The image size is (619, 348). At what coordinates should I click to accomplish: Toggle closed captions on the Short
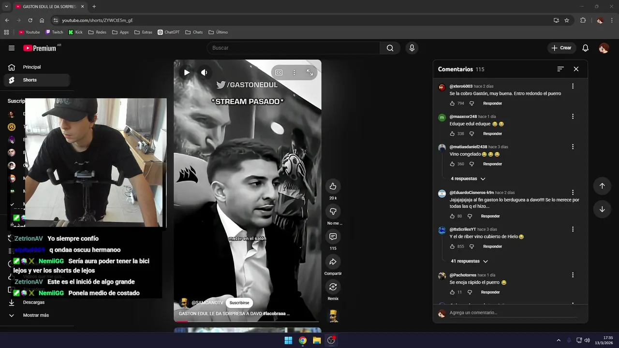pyautogui.click(x=279, y=72)
